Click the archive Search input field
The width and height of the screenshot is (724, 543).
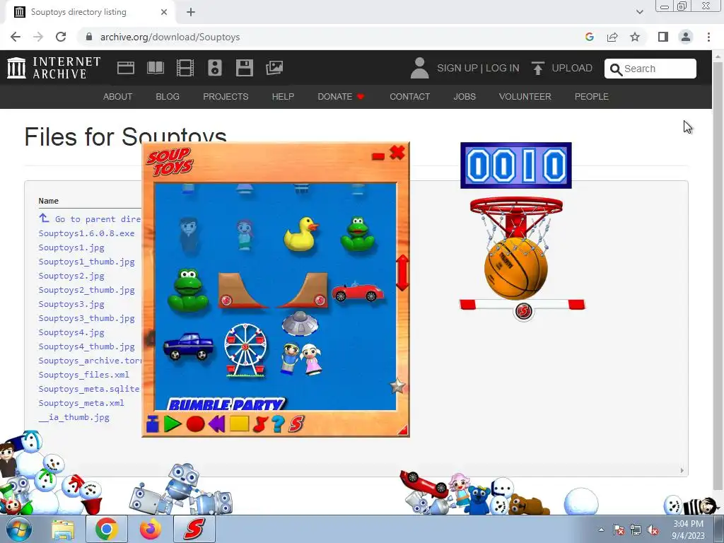(650, 69)
